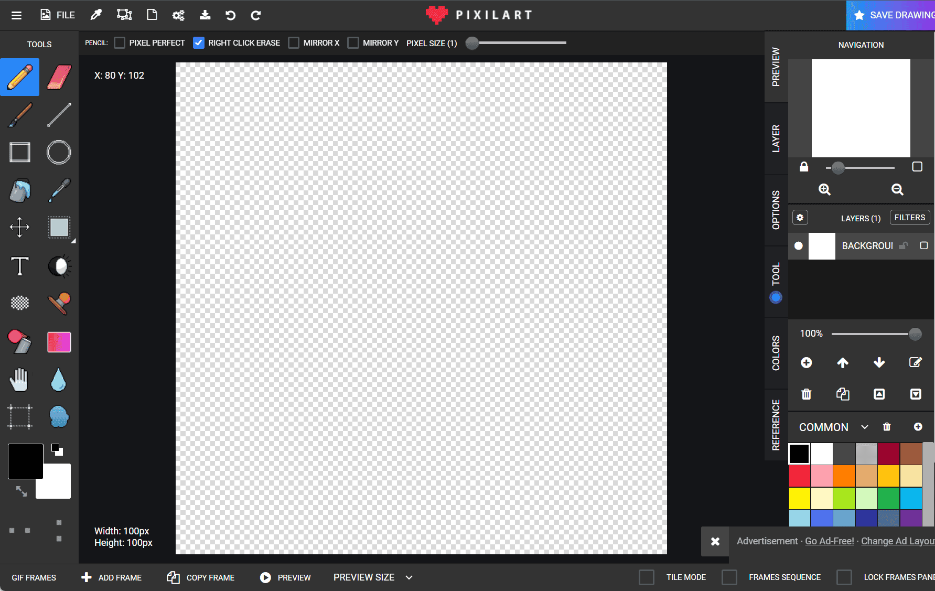
Task: Select the Text tool
Action: 19,266
